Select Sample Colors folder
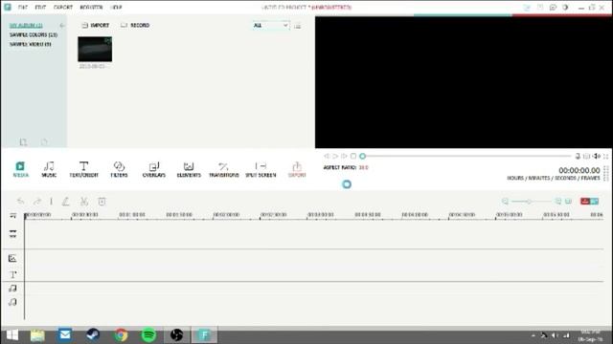The image size is (613, 344). click(x=34, y=34)
